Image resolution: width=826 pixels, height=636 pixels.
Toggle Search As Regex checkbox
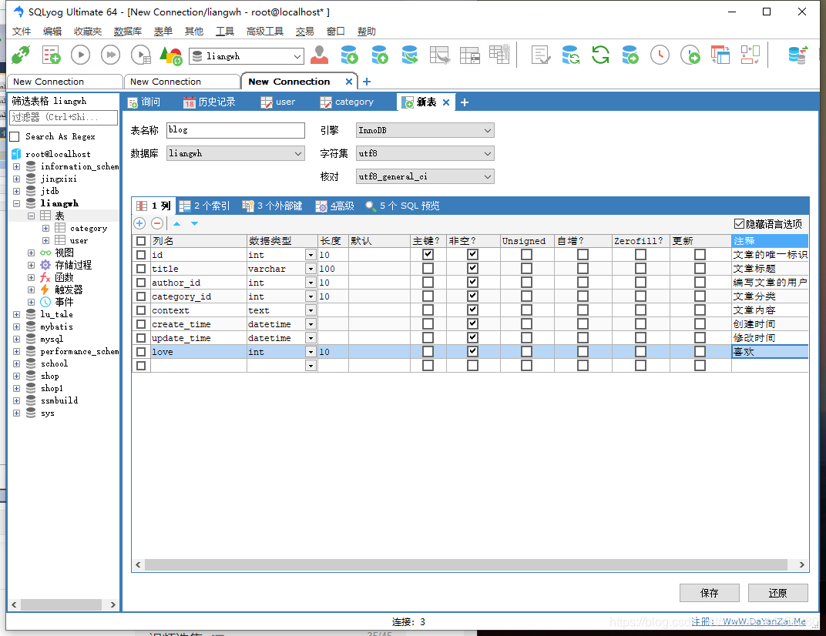pos(15,137)
